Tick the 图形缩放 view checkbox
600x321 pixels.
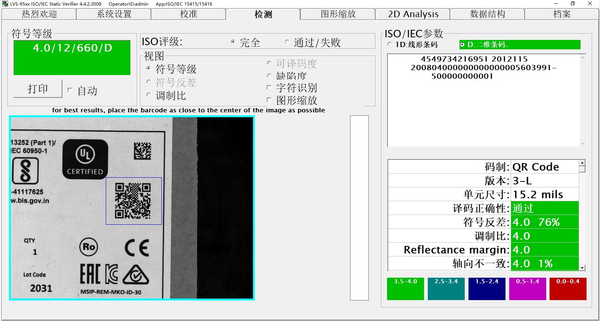(x=269, y=100)
